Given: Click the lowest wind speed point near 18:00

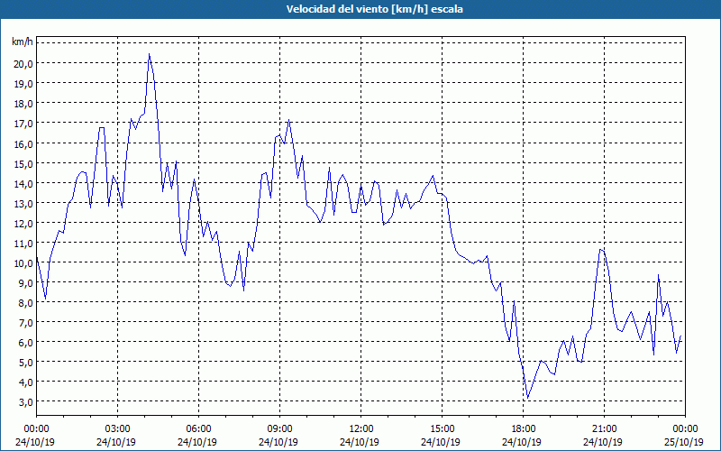Looking at the screenshot, I should (x=528, y=398).
